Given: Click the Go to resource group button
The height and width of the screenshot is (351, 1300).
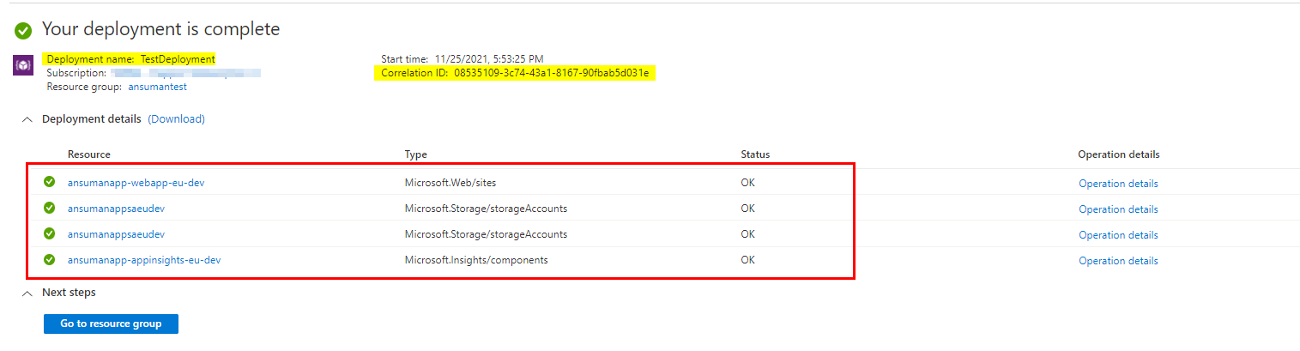Looking at the screenshot, I should pos(111,324).
